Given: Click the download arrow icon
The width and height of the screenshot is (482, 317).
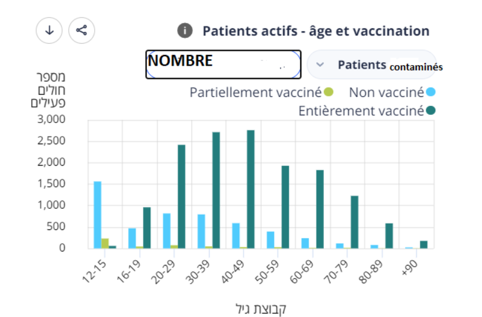Looking at the screenshot, I should click(x=49, y=31).
